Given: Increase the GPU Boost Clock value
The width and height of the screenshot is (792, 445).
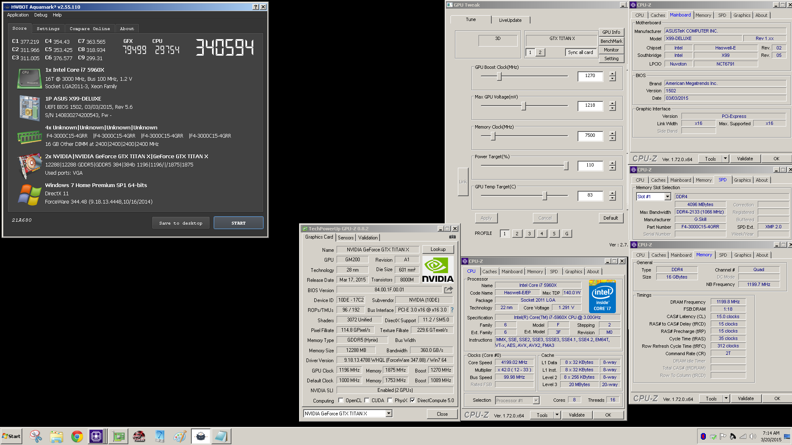Looking at the screenshot, I should click(612, 74).
